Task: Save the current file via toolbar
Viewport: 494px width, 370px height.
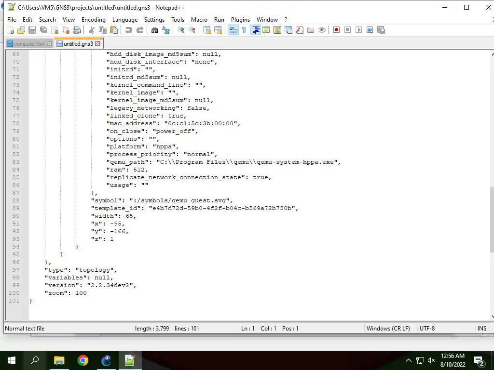Action: (x=32, y=30)
